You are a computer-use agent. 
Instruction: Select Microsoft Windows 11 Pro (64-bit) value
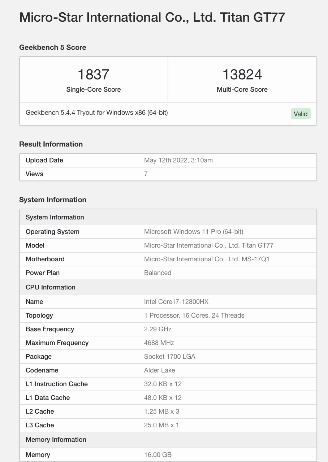point(194,232)
